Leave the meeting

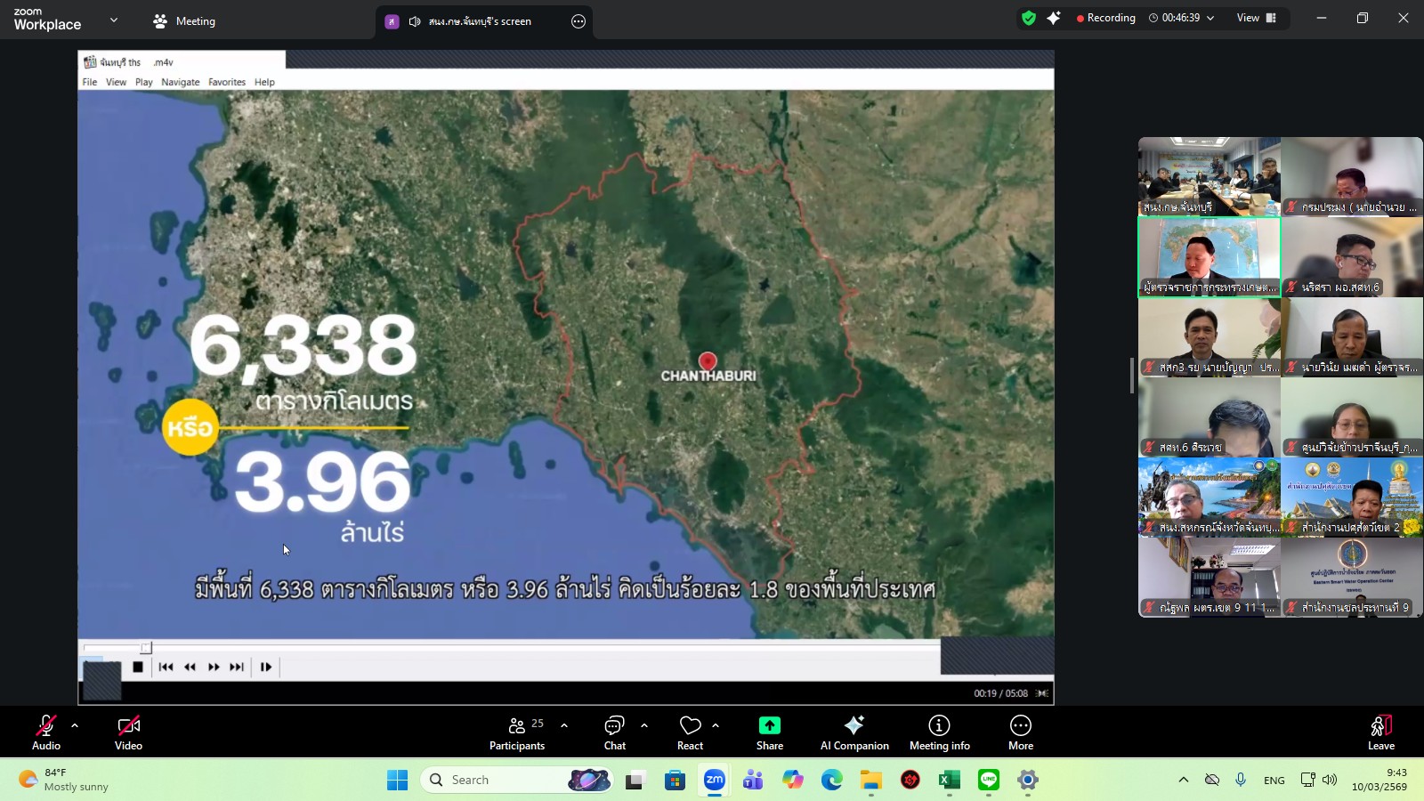click(x=1380, y=732)
